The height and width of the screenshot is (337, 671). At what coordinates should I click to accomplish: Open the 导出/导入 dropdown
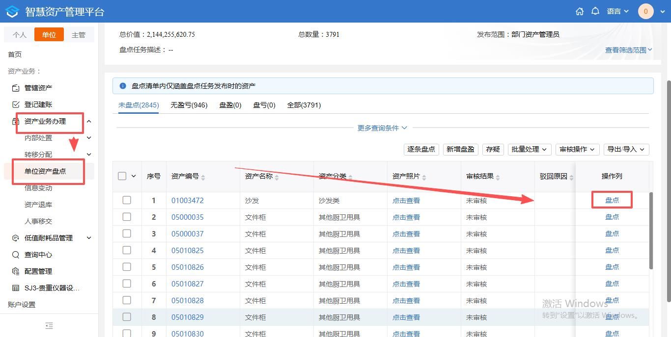[x=626, y=149]
